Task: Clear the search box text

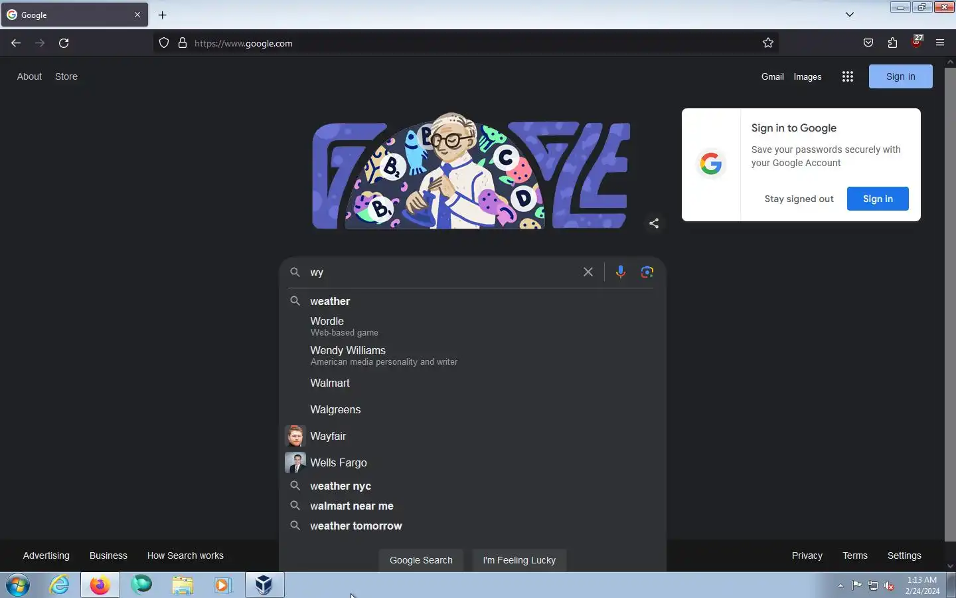Action: (x=588, y=272)
